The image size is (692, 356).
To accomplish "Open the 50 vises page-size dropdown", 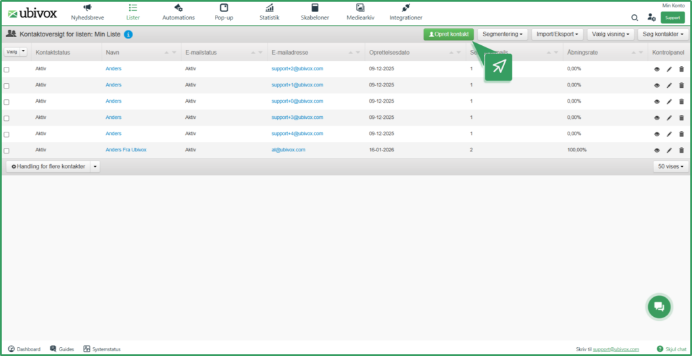I will [x=671, y=167].
